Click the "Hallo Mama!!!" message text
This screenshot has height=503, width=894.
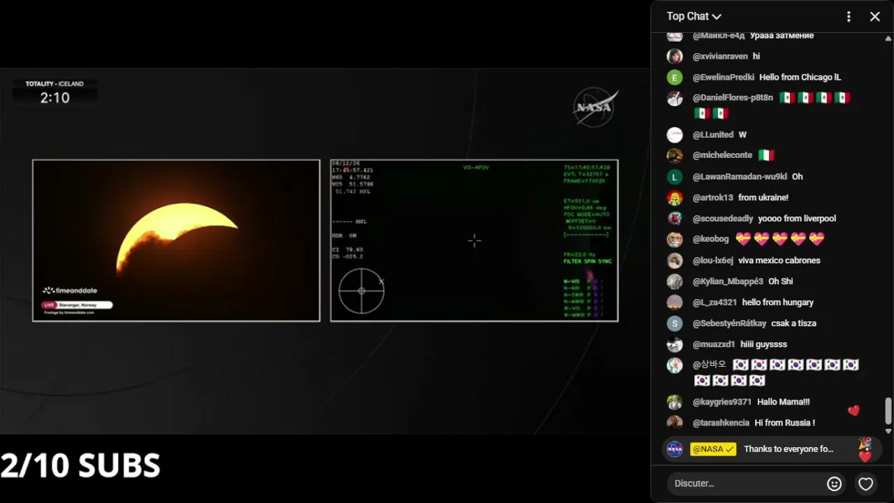[784, 402]
